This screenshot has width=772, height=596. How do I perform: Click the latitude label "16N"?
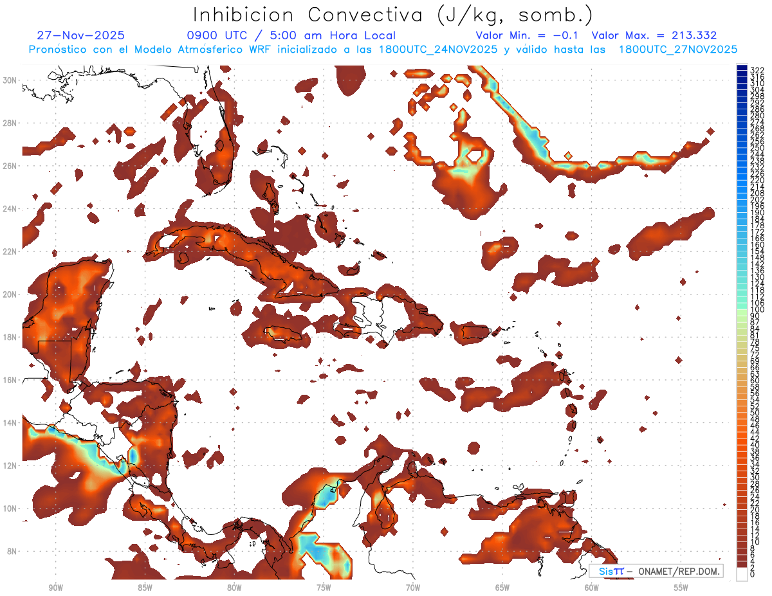point(10,380)
